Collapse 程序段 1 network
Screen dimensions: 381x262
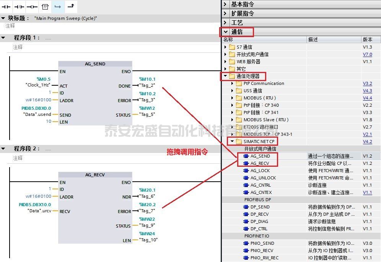click(3, 37)
